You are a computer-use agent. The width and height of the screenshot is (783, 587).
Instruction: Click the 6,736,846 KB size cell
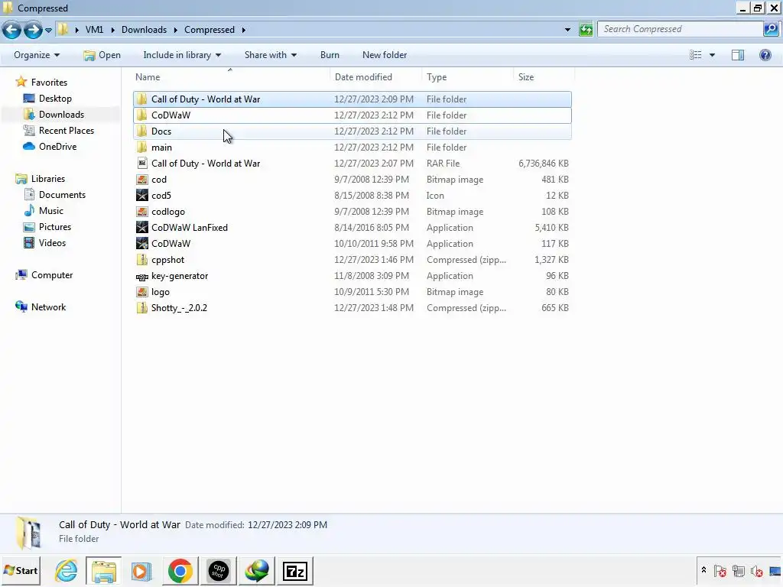(544, 164)
